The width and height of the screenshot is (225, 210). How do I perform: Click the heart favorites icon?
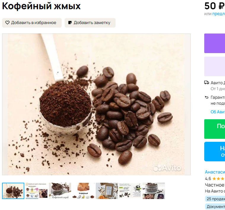[7, 23]
